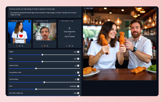Click the Guidance Scale slider handle
The height and width of the screenshot is (102, 163).
(x=36, y=69)
